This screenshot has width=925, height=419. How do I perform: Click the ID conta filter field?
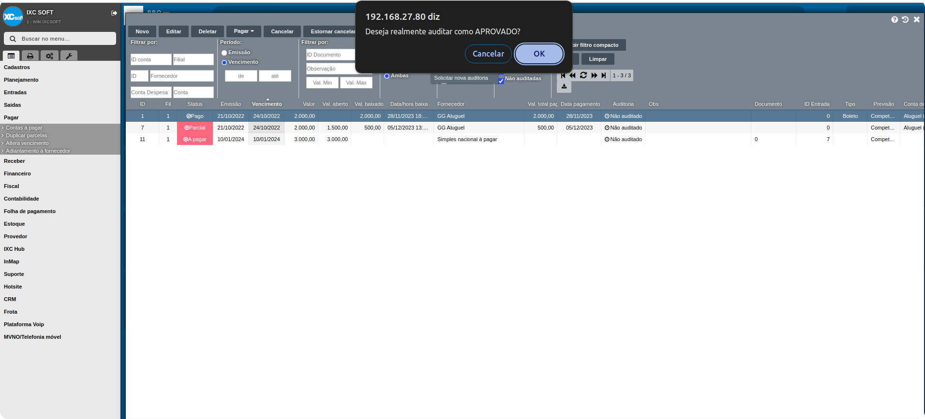click(151, 59)
